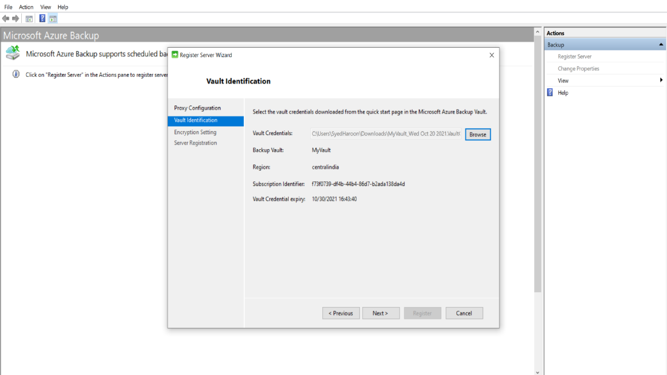Click the Microsoft Azure Backup title banner
This screenshot has height=375, width=667.
[267, 35]
